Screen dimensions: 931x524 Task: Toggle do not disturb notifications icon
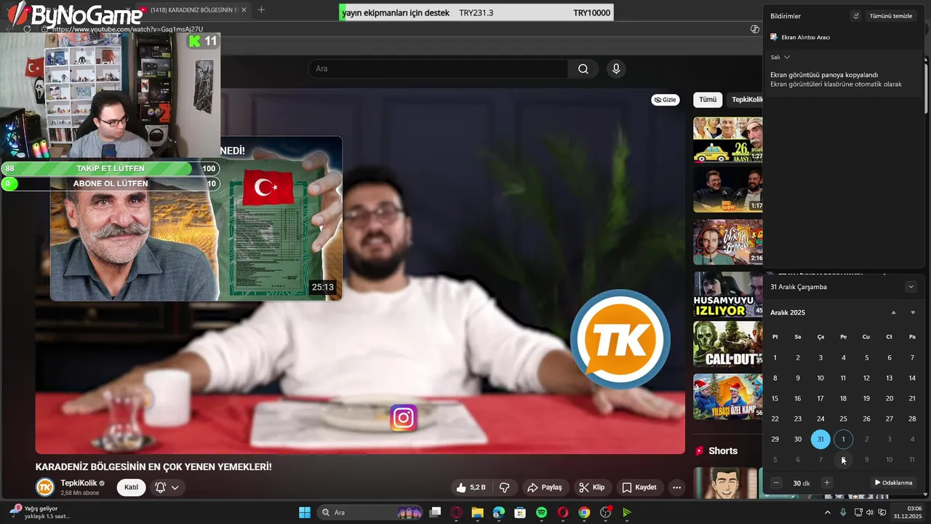click(856, 16)
